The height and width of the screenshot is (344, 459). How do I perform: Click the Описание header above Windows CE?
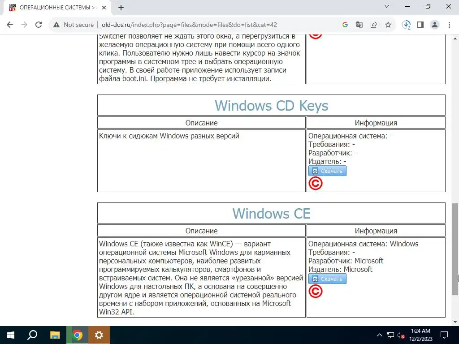pos(201,231)
